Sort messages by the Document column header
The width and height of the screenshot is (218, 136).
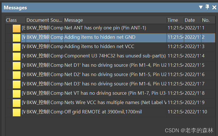pos(38,20)
